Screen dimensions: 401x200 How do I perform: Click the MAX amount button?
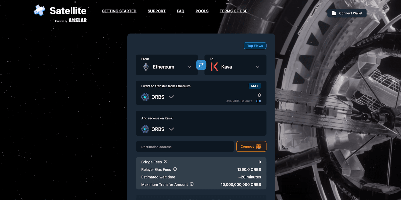coord(255,86)
